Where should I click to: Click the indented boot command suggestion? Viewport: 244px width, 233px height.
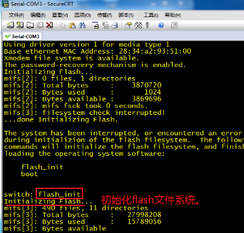(x=29, y=174)
